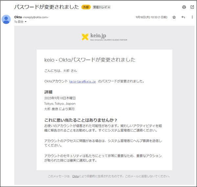Expand recipient details next to "To 自分"
The height and width of the screenshot is (187, 197).
pyautogui.click(x=26, y=22)
